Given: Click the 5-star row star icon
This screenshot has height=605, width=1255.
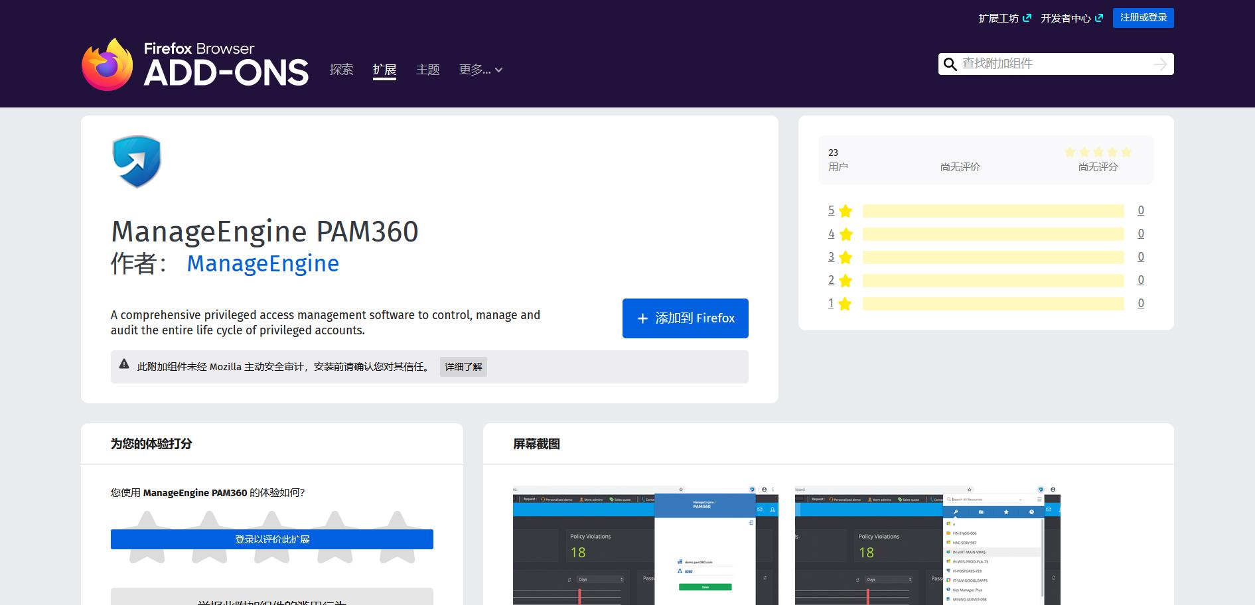Looking at the screenshot, I should 846,211.
